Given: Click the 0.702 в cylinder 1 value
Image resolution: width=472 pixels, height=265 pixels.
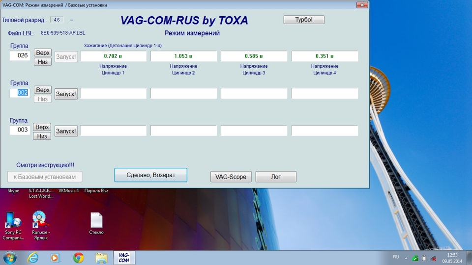Looking at the screenshot, I should pos(113,56).
